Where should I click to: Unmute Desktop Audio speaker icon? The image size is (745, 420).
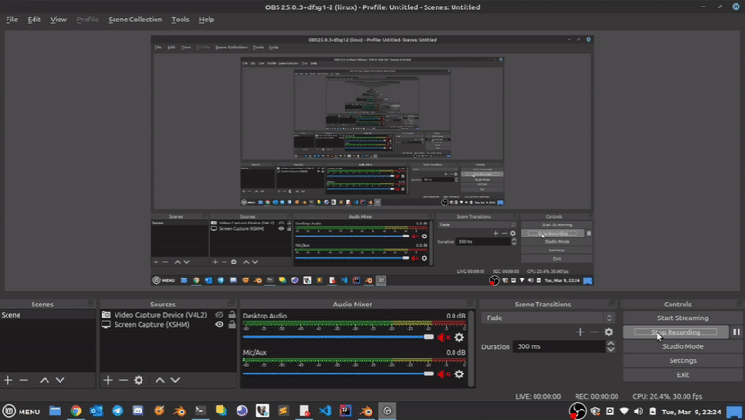pos(443,337)
